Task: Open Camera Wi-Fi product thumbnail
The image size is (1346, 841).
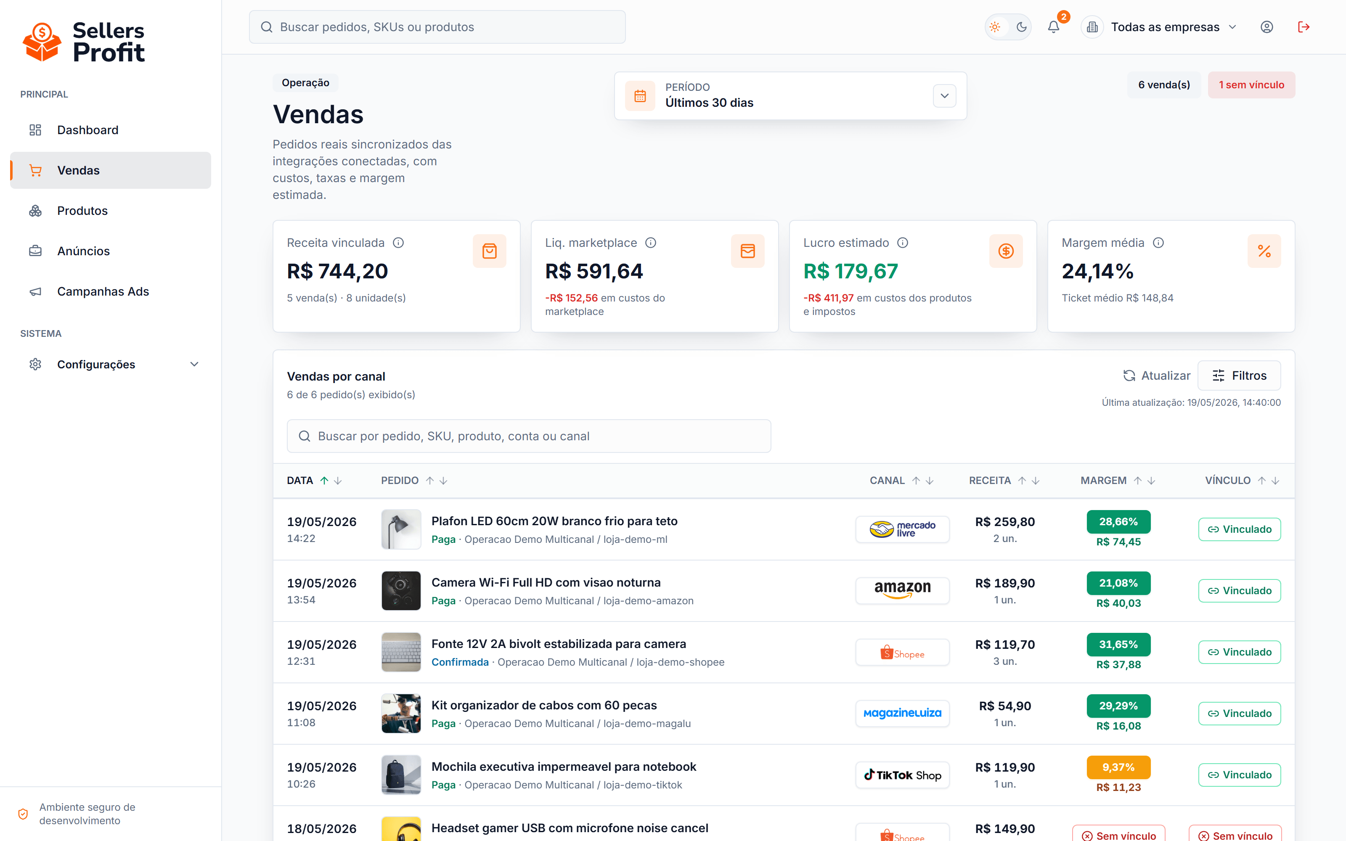Action: click(401, 591)
